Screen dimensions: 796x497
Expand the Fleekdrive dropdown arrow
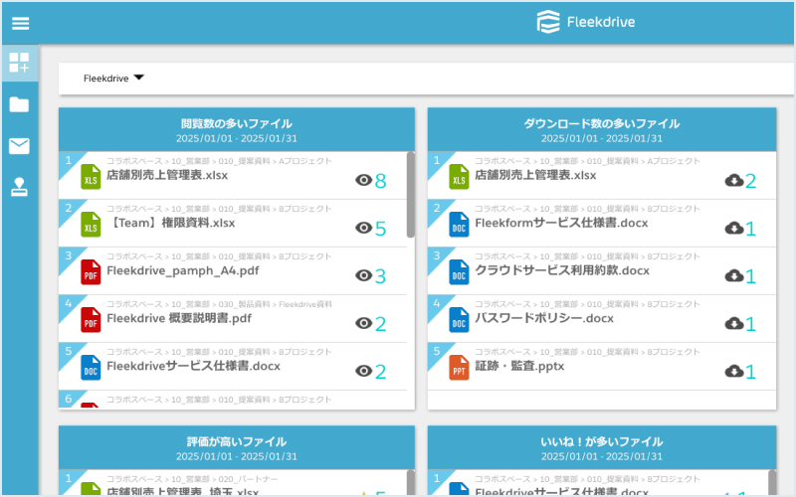point(138,78)
